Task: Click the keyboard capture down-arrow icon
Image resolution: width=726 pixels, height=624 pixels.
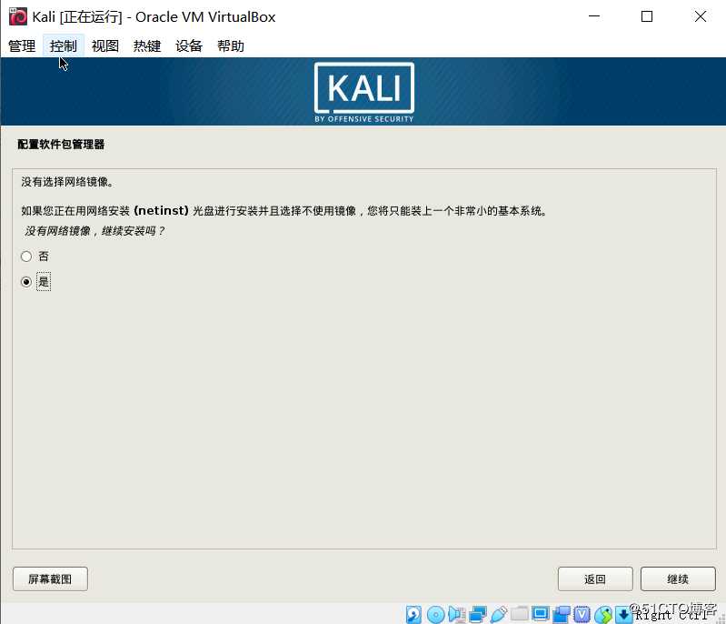Action: coord(623,615)
